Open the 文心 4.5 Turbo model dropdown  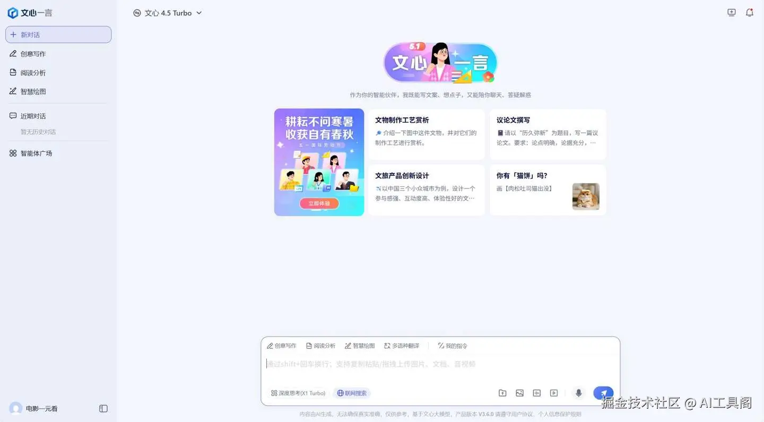(x=168, y=13)
